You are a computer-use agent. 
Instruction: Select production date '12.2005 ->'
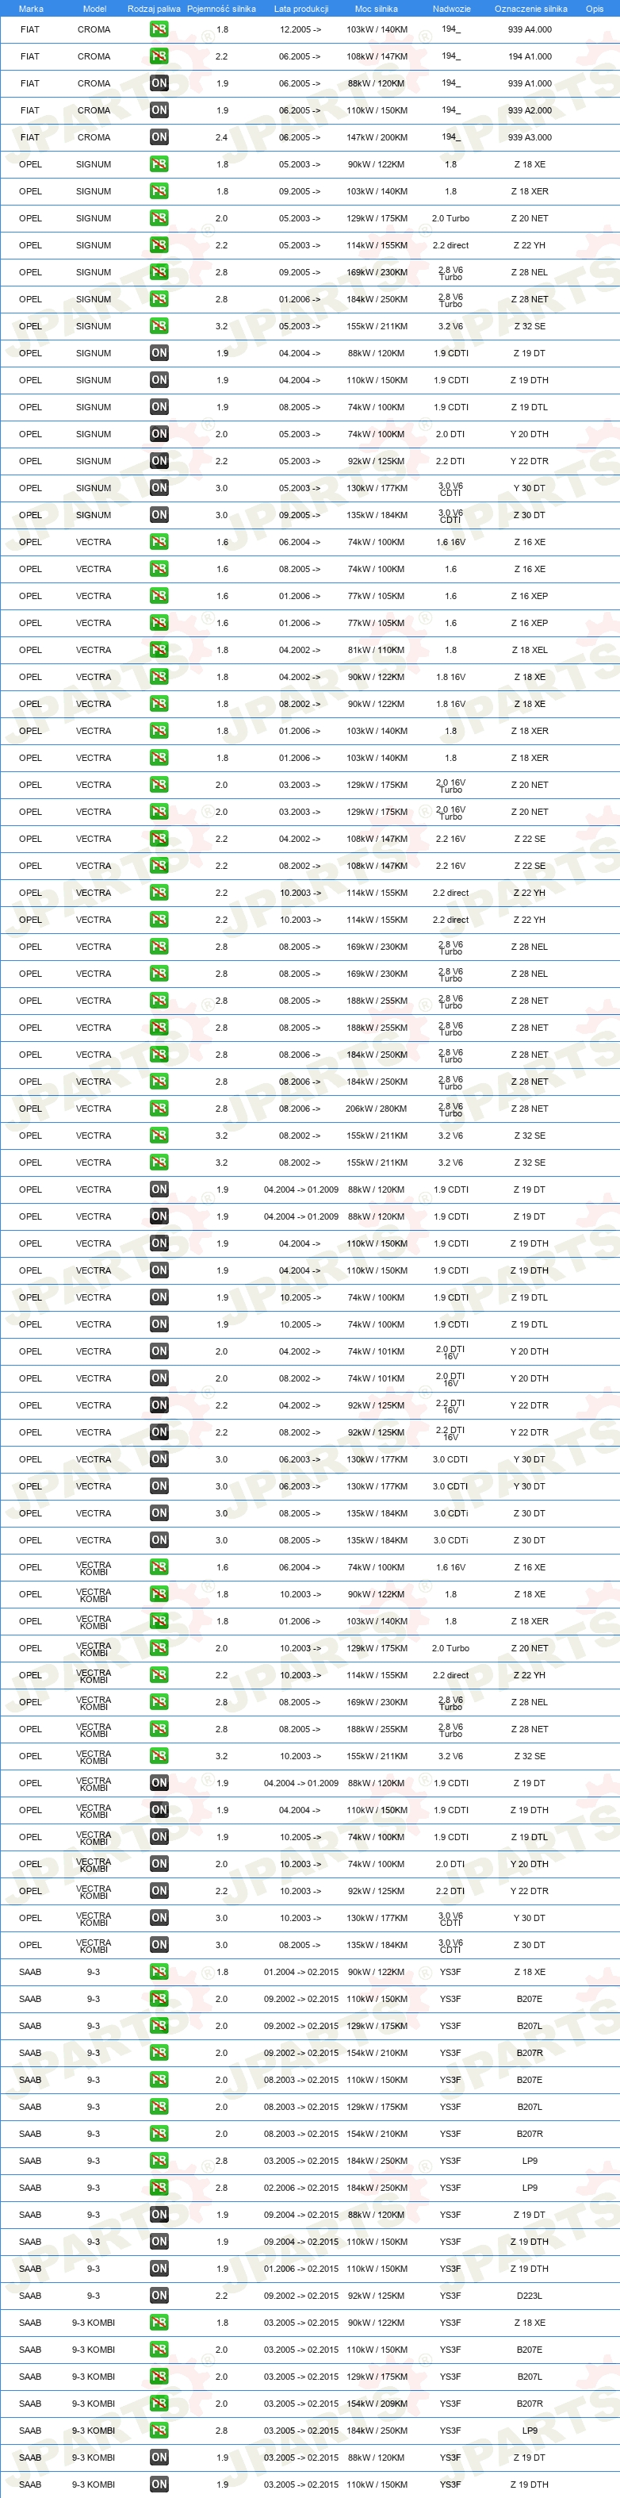pyautogui.click(x=300, y=30)
